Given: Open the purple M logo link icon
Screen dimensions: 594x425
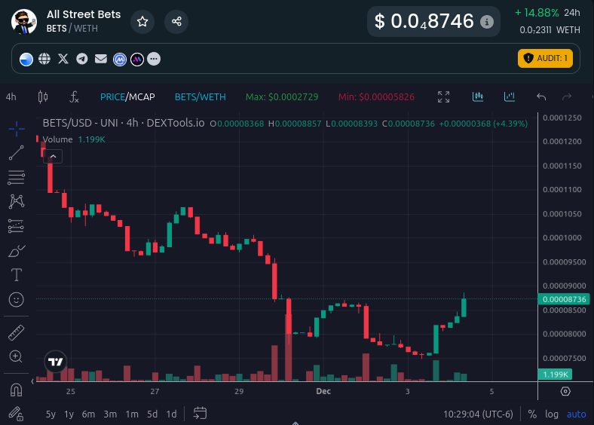Looking at the screenshot, I should [137, 59].
